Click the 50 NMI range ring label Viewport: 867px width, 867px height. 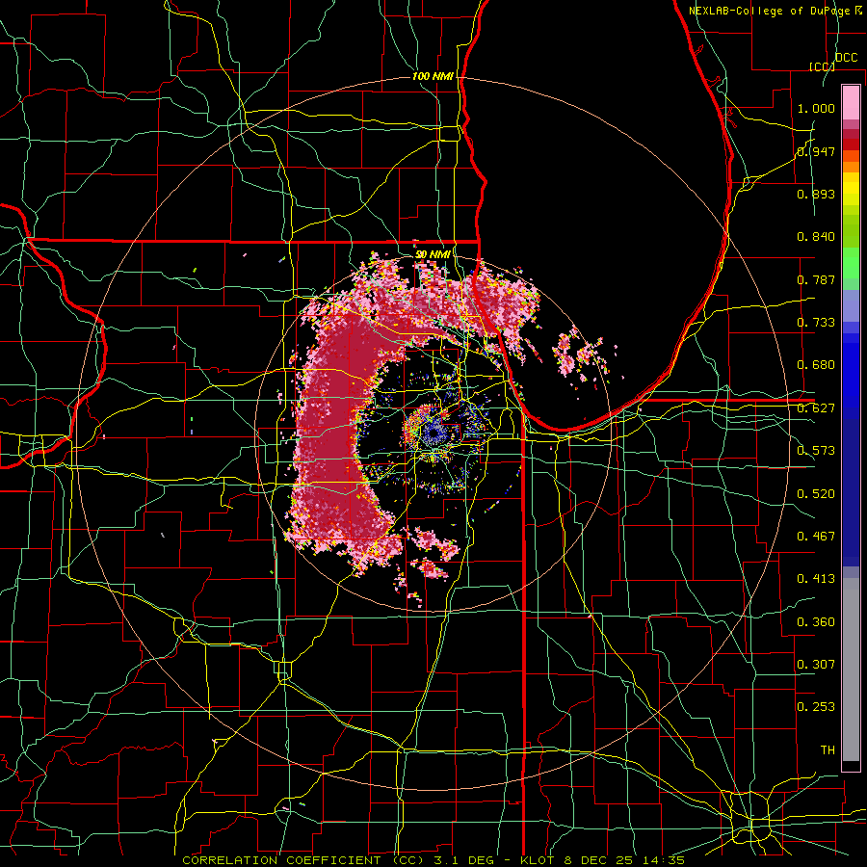point(433,254)
